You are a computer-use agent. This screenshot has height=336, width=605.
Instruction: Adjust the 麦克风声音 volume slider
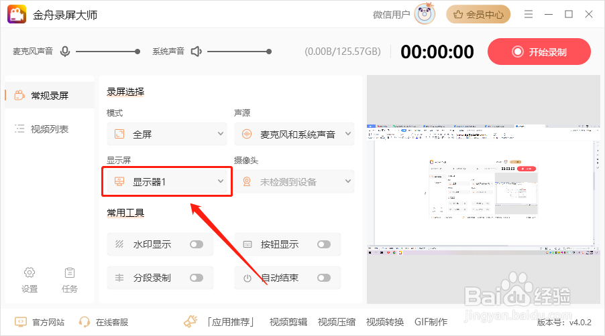tap(107, 52)
